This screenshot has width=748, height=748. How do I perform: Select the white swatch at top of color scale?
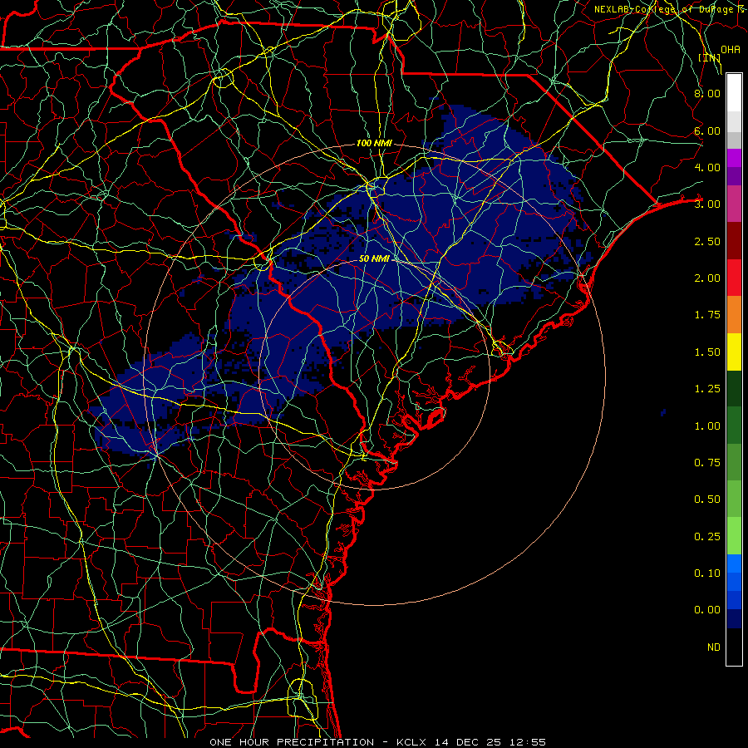[x=734, y=93]
